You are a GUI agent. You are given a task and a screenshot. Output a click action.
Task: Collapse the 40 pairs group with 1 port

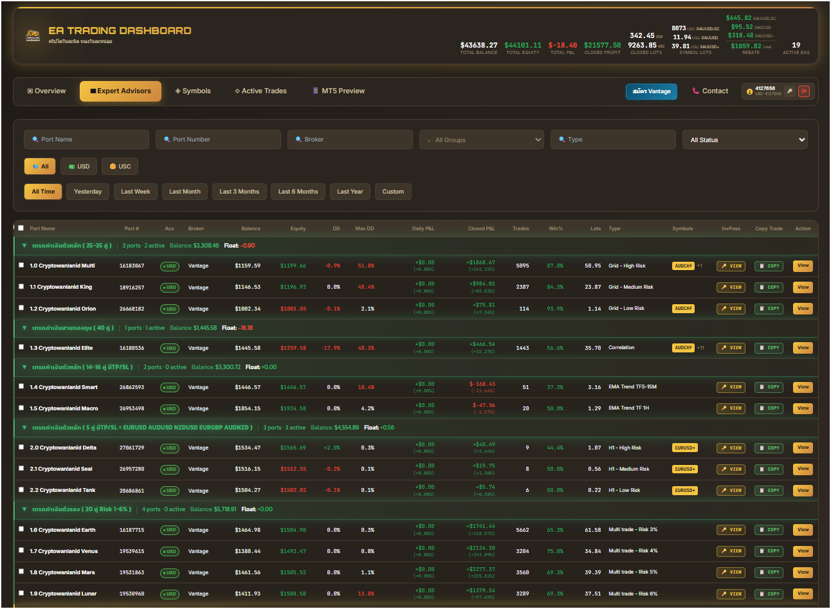[x=24, y=328]
